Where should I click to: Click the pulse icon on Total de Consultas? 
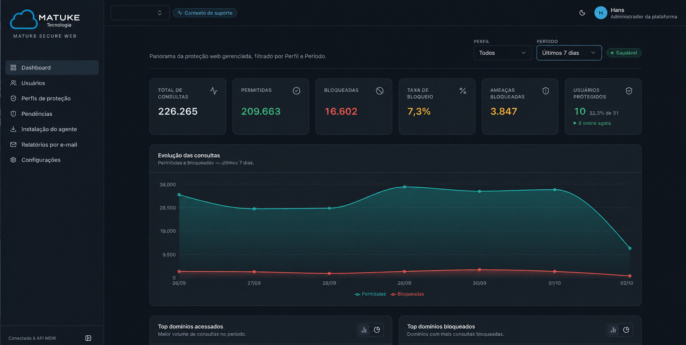(x=213, y=91)
